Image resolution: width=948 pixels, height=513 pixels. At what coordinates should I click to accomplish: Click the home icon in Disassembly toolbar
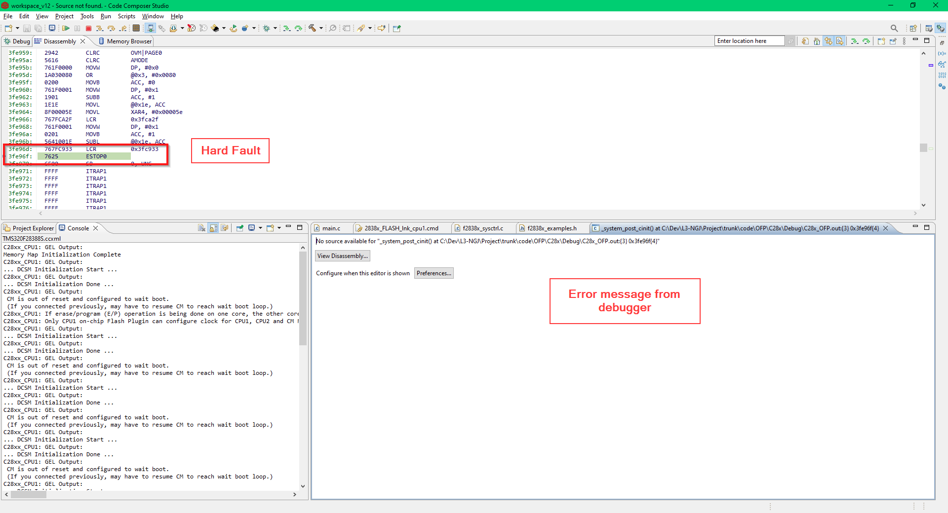click(x=817, y=41)
